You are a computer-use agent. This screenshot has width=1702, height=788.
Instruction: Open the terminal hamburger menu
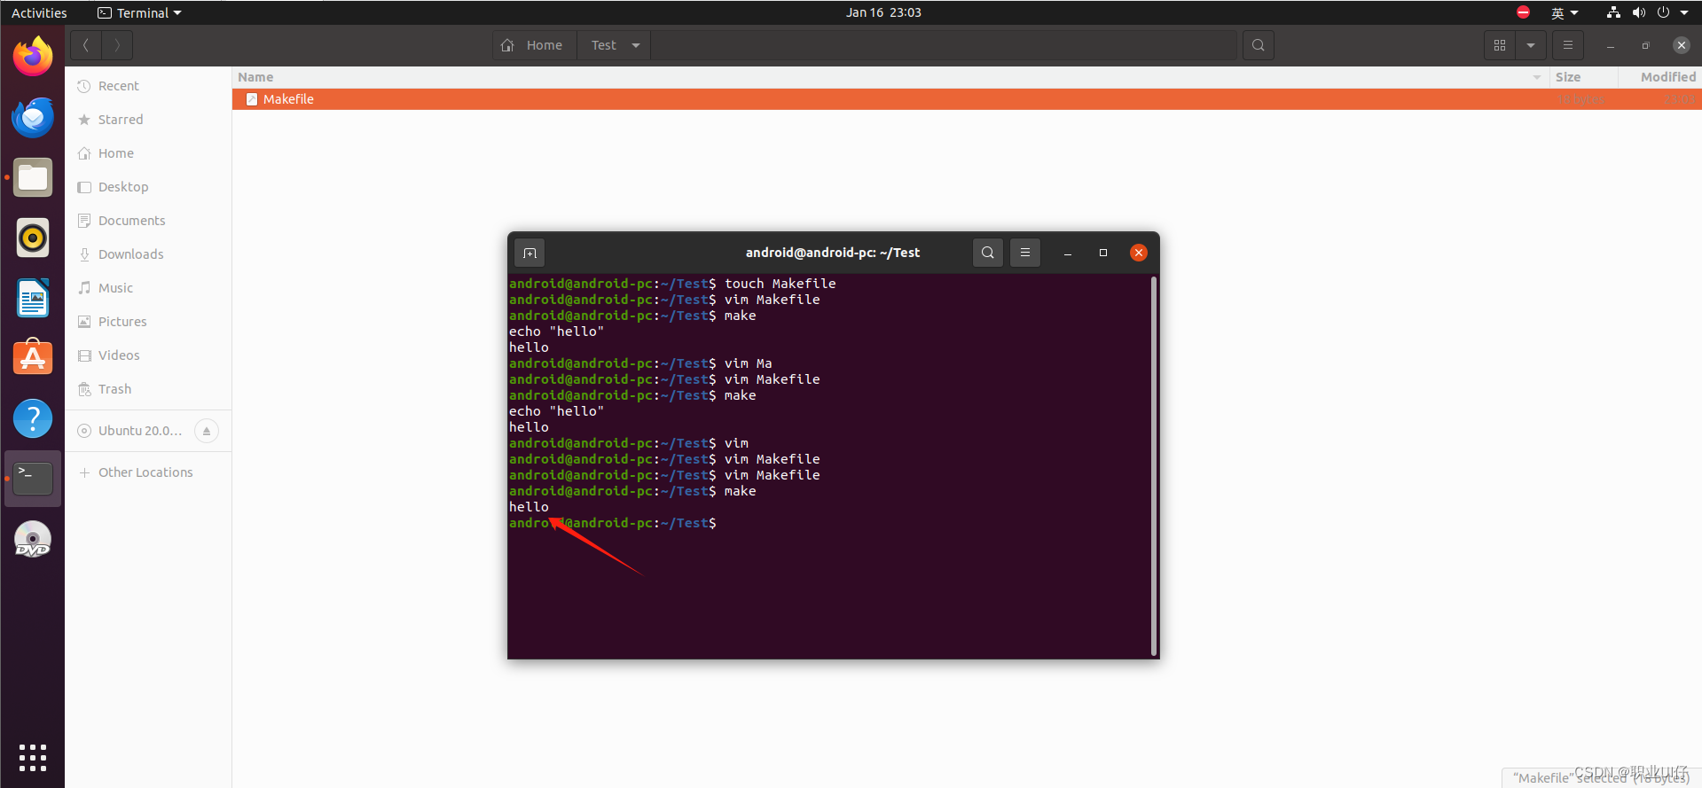pyautogui.click(x=1025, y=253)
